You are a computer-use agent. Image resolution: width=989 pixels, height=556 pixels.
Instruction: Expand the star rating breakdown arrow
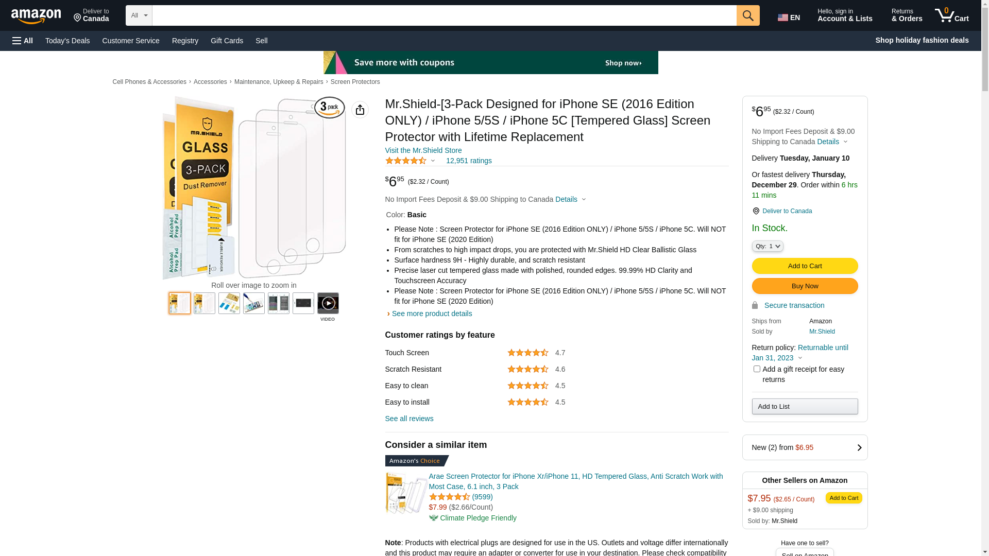tap(433, 161)
